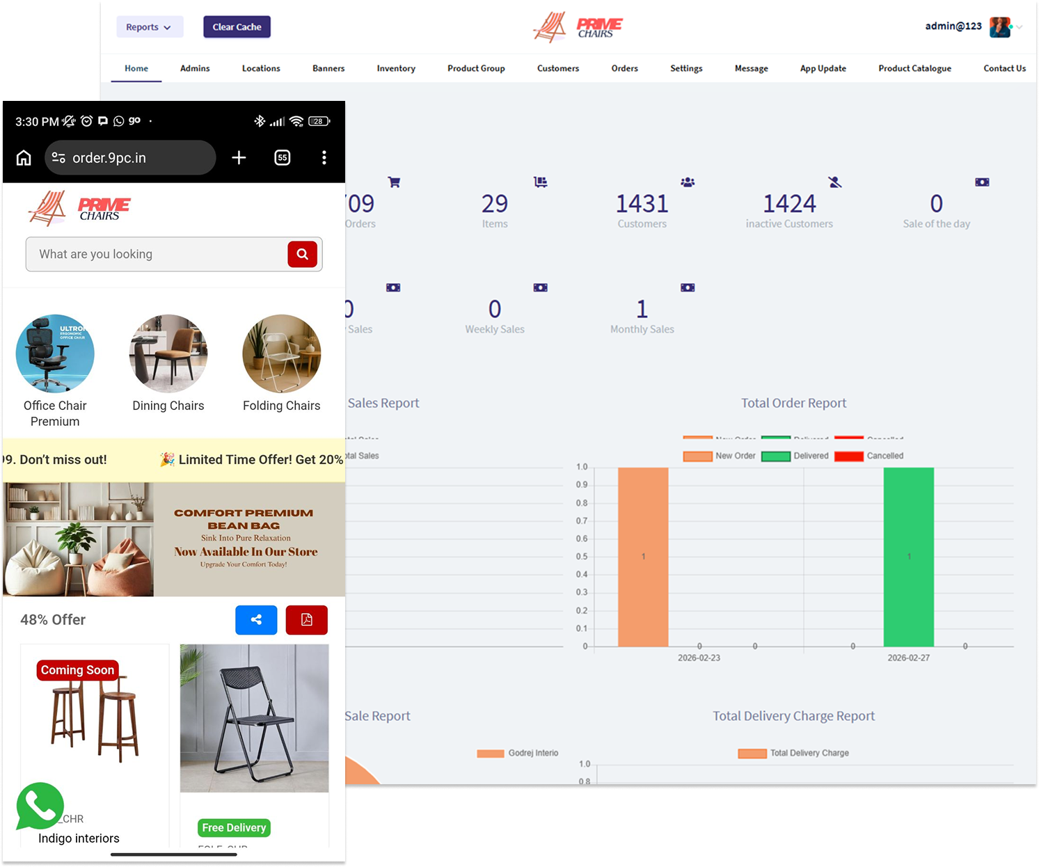Screen dimensions: 1039x867
Task: Click the admin profile avatar
Action: pos(999,27)
